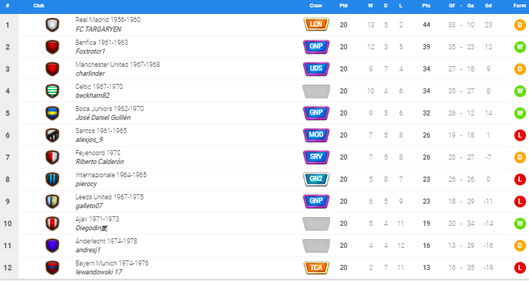This screenshot has height=281, width=529.
Task: Open the Celtic 1967-1970 striped shield icon
Action: pos(52,91)
